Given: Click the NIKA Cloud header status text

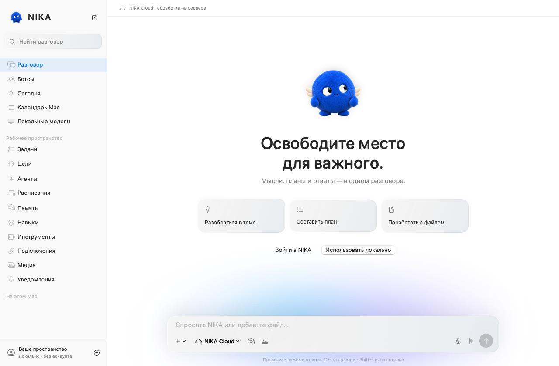Looking at the screenshot, I should [x=168, y=8].
